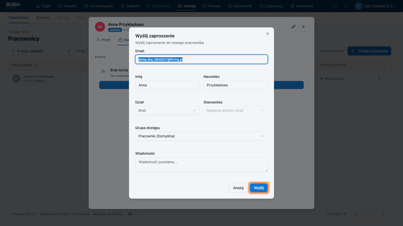Edit the Nazwisko field containing Przykładowa
Screen dimensions: 403x226
pyautogui.click(x=236, y=85)
